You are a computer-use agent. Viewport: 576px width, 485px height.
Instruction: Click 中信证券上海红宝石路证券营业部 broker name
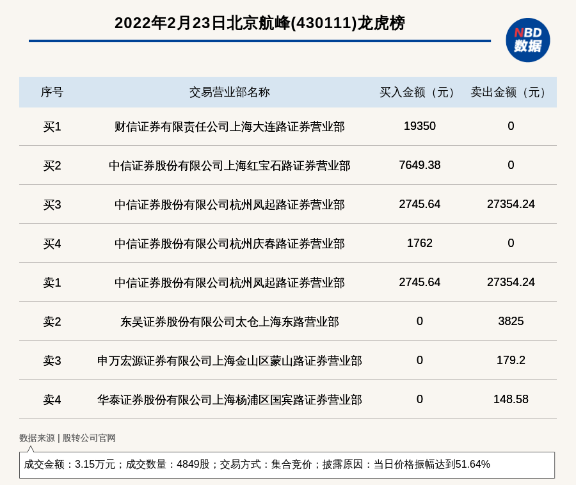click(229, 166)
